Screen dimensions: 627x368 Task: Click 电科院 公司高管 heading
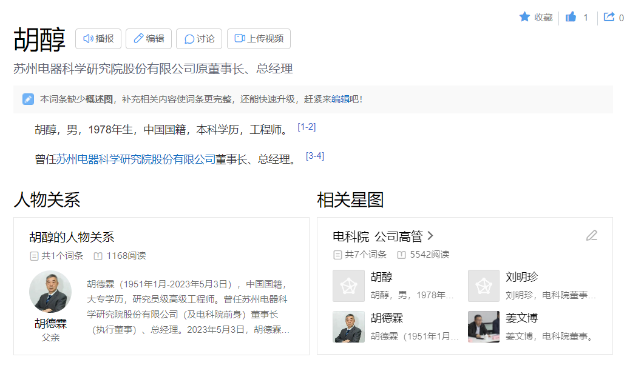pyautogui.click(x=378, y=236)
